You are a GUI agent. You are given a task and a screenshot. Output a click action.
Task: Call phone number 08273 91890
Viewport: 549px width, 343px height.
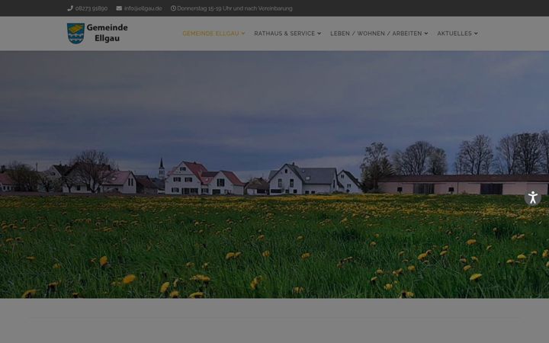[x=91, y=8]
